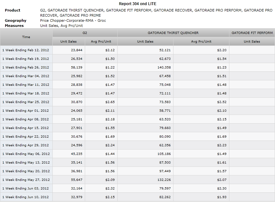This screenshot has height=202, width=275.
Task: Select the "1 Week Ending Apr 22, 2012" row label
Action: (x=25, y=137)
